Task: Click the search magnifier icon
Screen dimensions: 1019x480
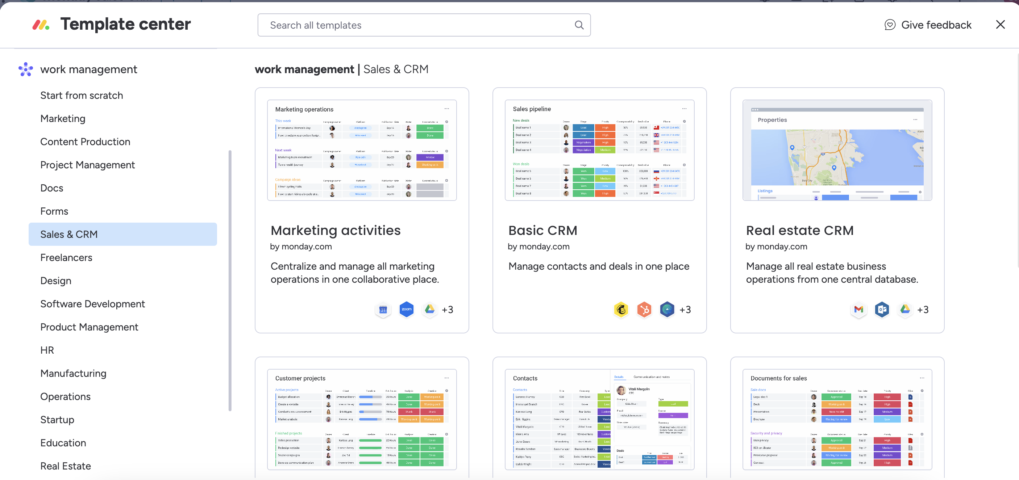Action: [x=579, y=25]
